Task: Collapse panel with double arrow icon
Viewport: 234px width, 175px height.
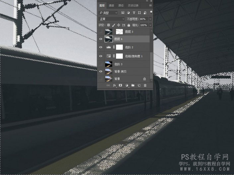Action: (x=147, y=1)
